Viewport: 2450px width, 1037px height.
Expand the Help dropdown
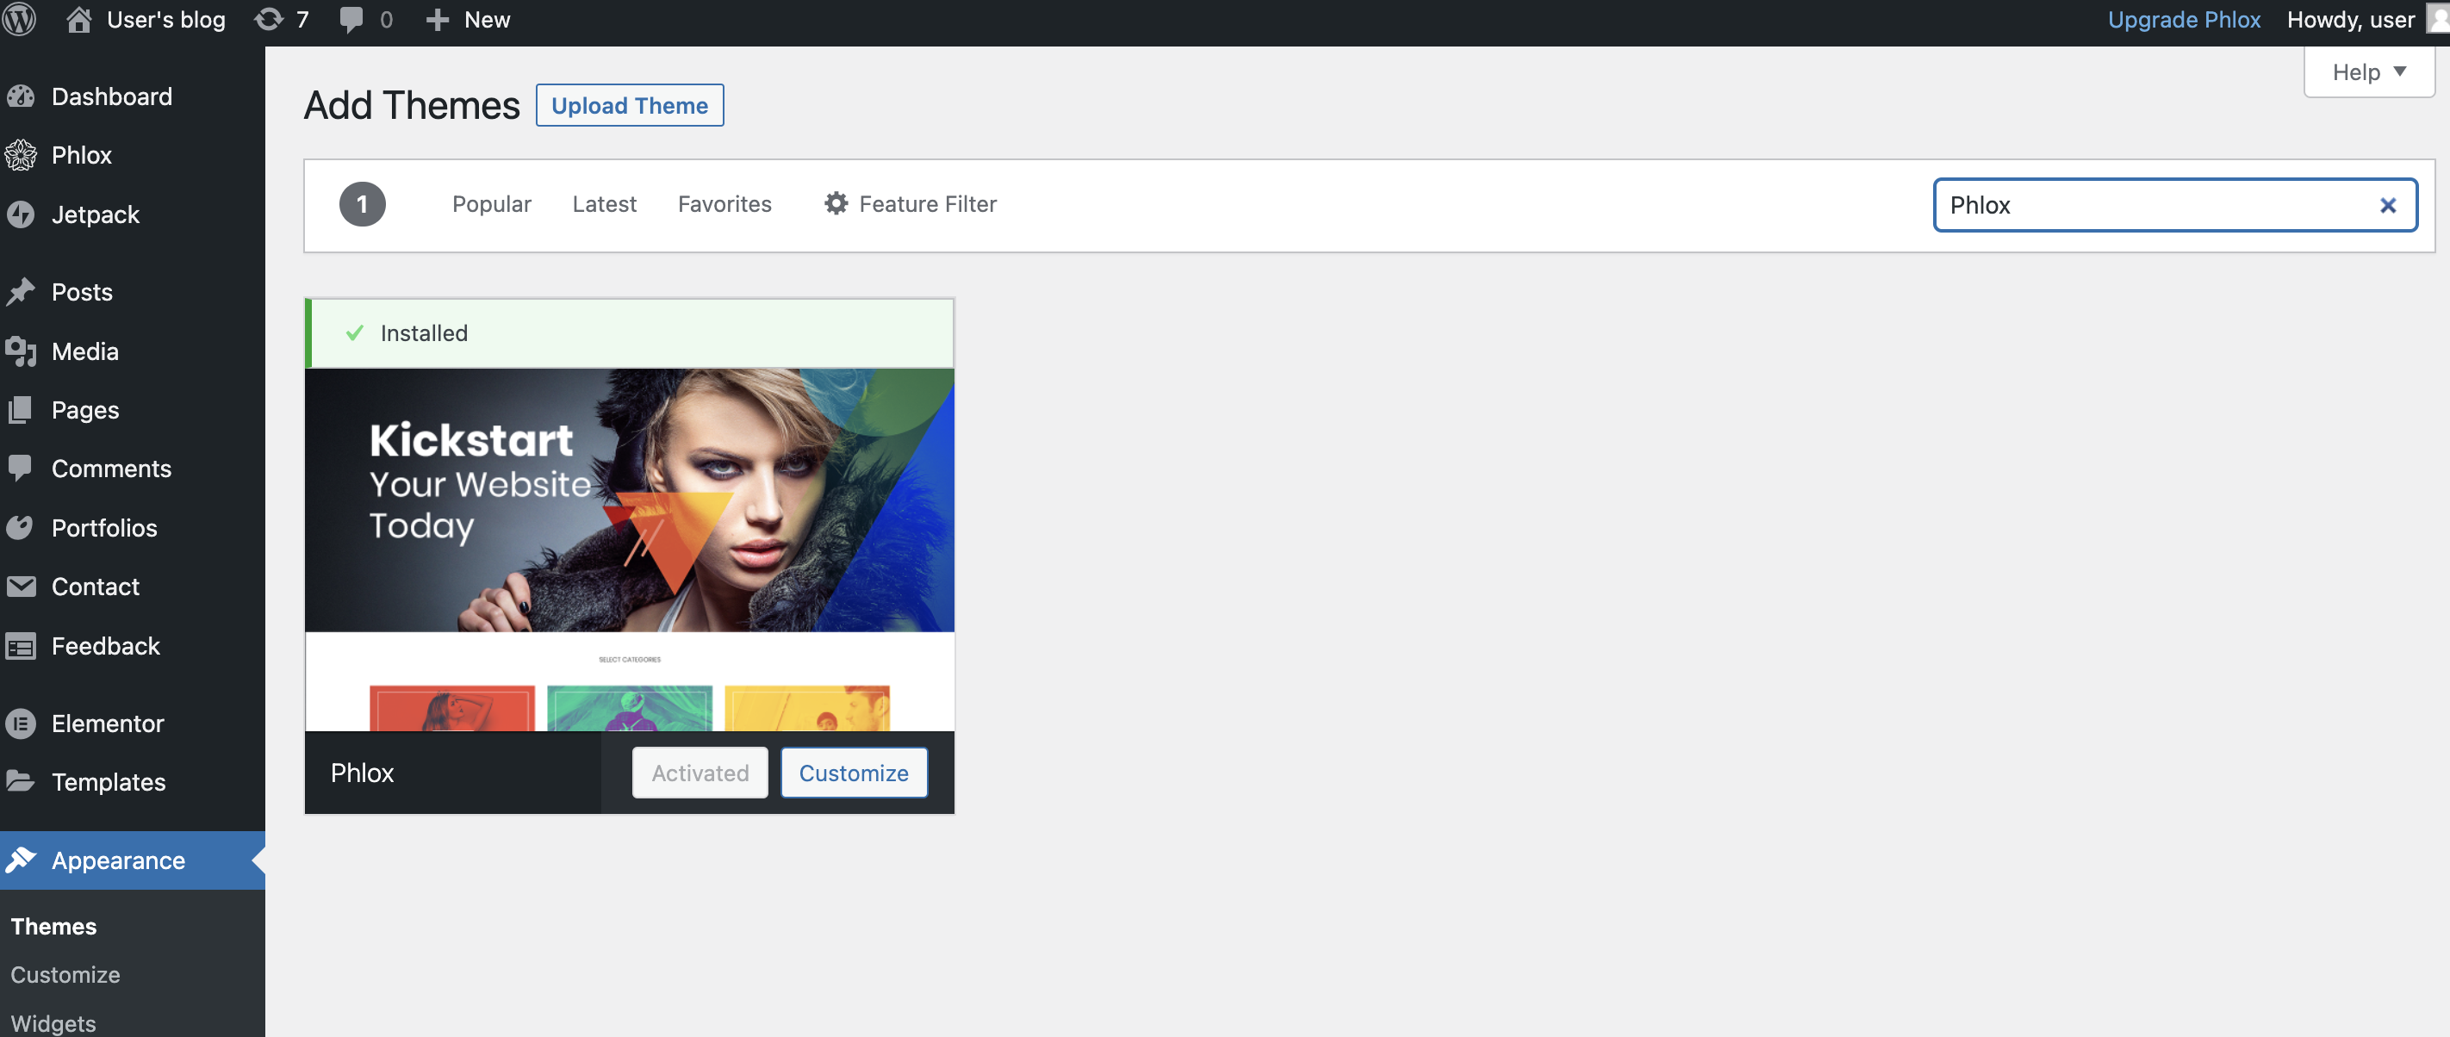(x=2368, y=72)
